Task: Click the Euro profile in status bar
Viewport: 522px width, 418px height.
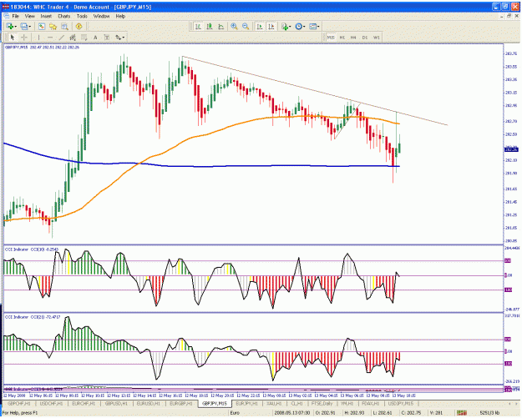Action: (x=235, y=413)
